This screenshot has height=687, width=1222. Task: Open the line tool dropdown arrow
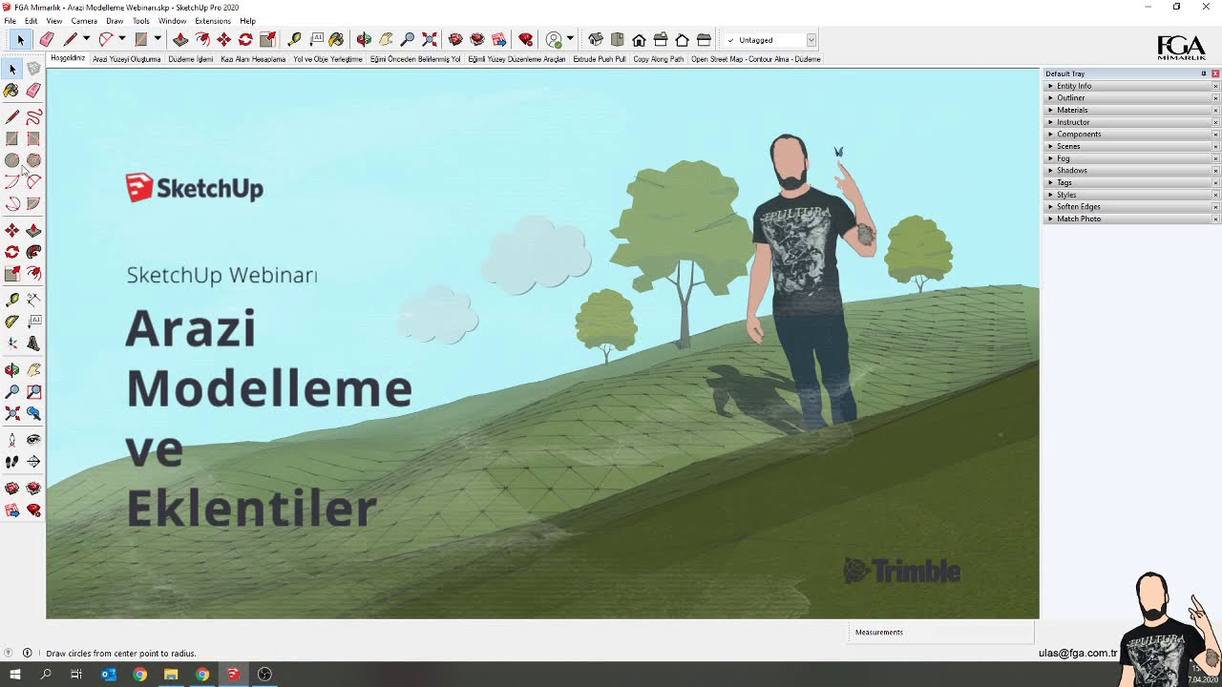click(x=86, y=39)
